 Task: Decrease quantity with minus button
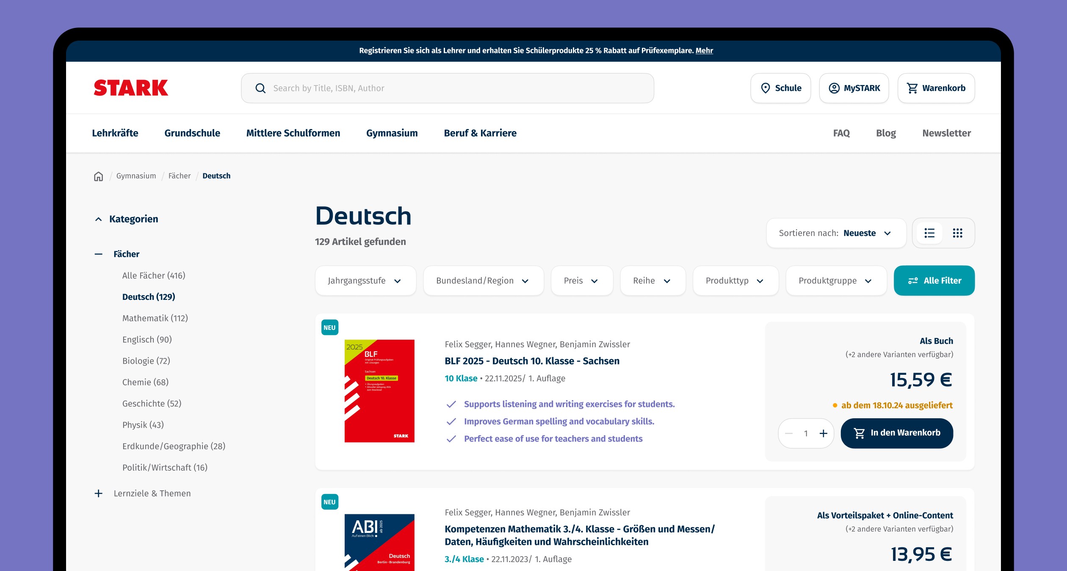coord(789,434)
